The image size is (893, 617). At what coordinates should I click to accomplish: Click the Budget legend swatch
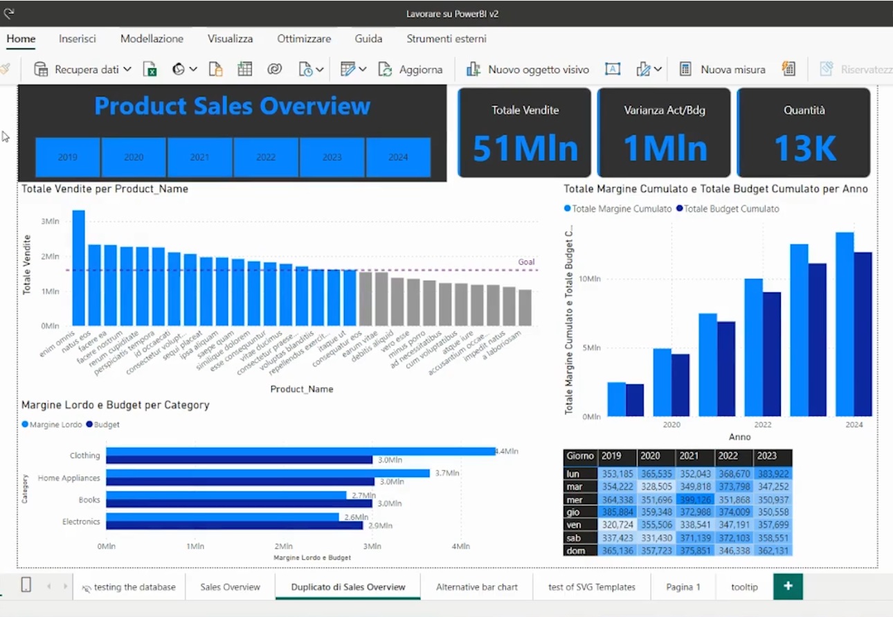click(89, 424)
